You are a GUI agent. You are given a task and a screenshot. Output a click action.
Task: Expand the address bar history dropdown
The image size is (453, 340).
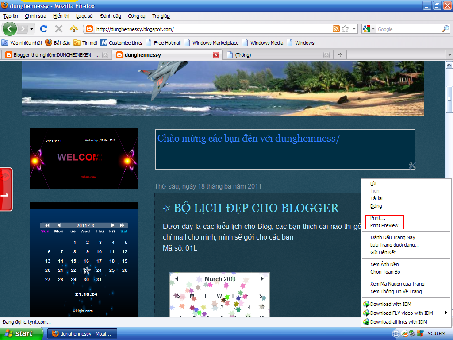point(354,29)
